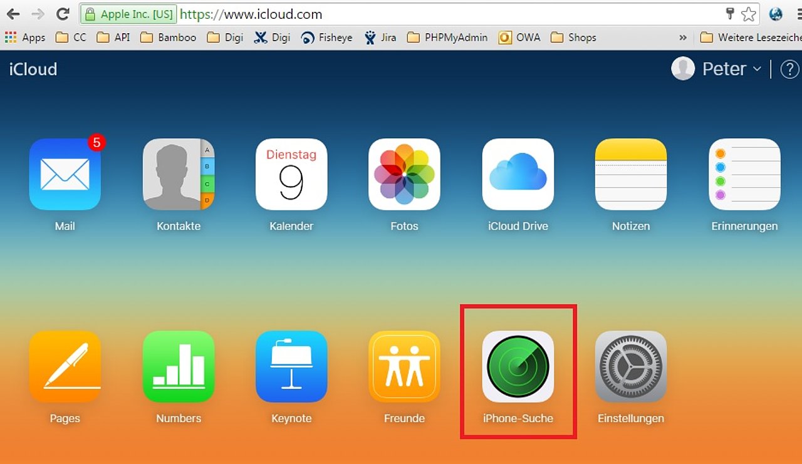Open the Digi bookmark with X icon

click(x=272, y=38)
